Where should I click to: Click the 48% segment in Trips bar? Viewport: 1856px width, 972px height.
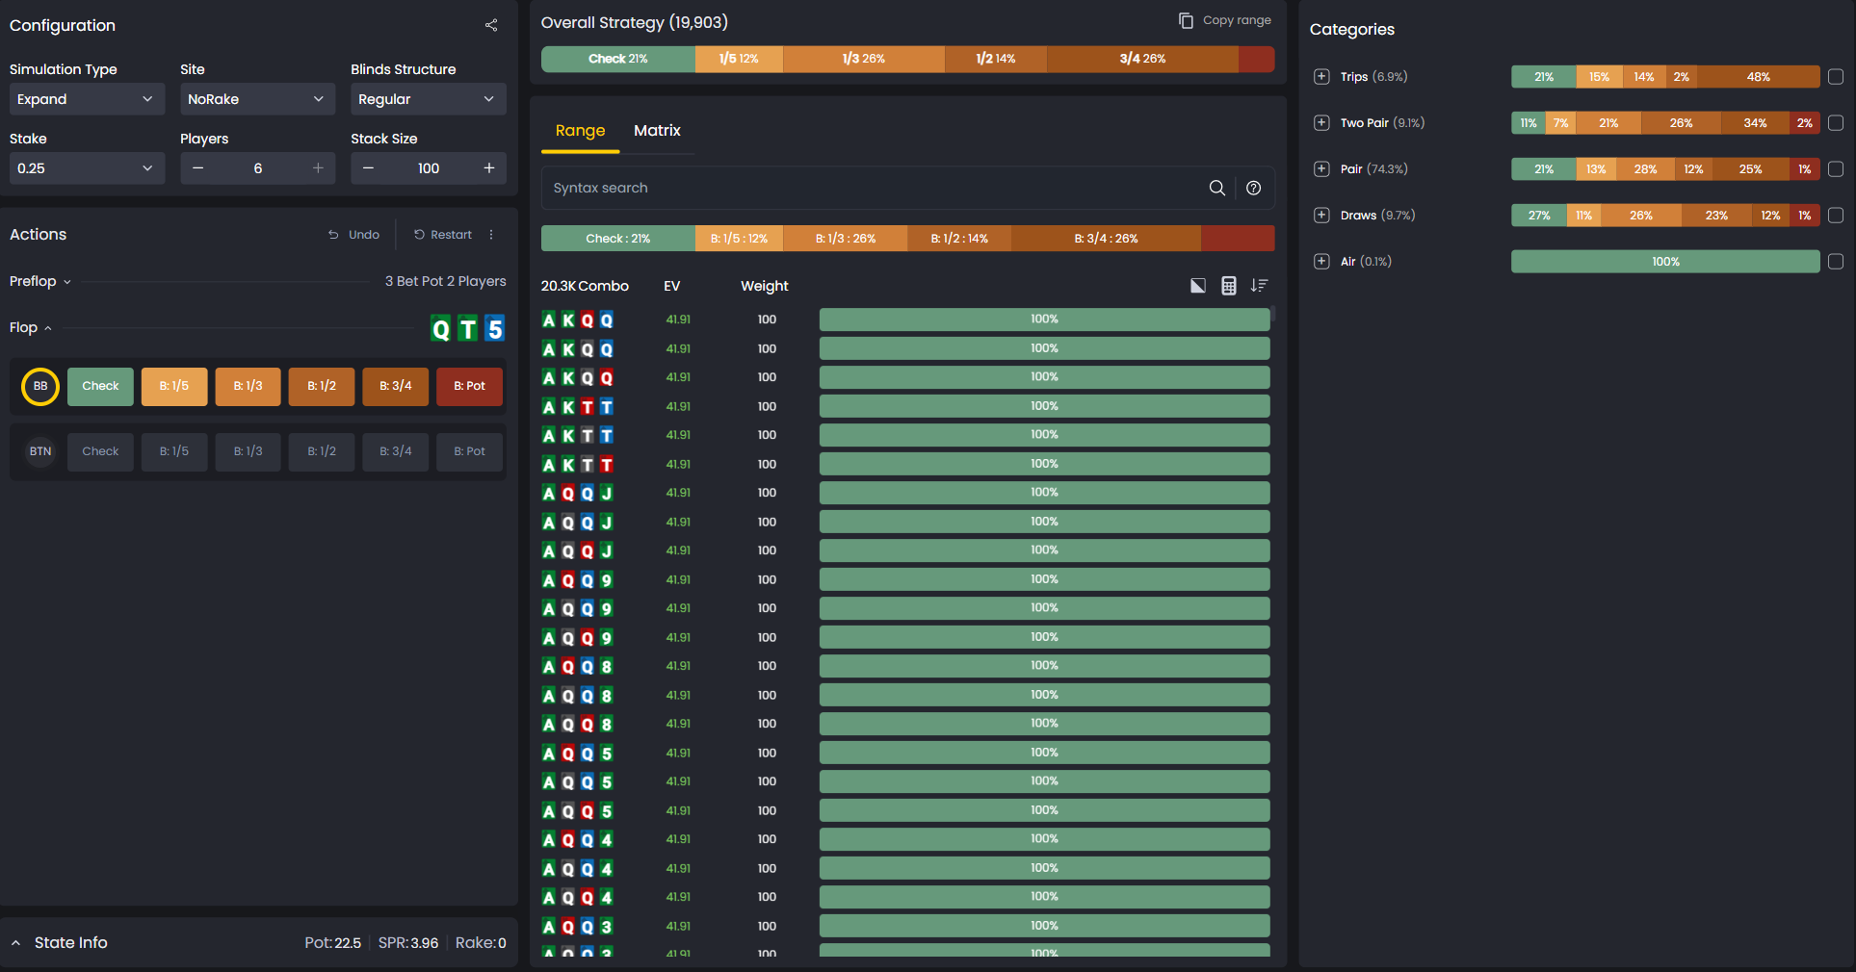coord(1758,77)
